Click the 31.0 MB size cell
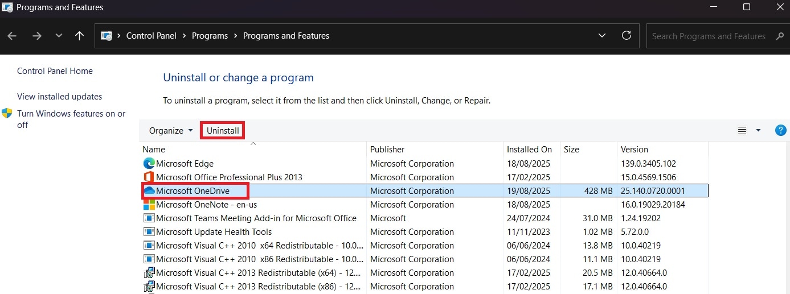 coord(597,218)
